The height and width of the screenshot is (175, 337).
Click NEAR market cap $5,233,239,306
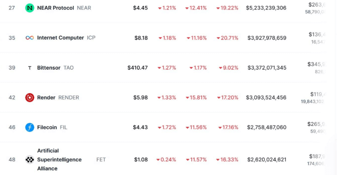click(266, 8)
